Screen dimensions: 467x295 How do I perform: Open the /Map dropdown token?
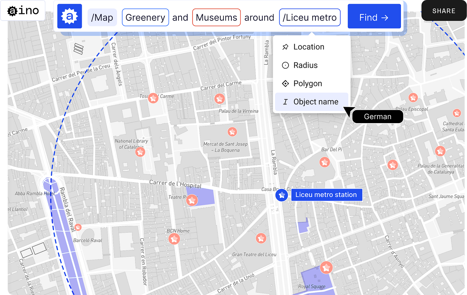point(102,17)
